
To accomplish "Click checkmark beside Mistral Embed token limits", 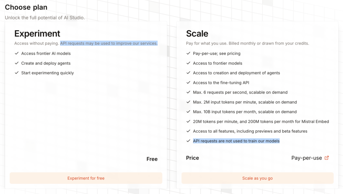I will point(189,121).
